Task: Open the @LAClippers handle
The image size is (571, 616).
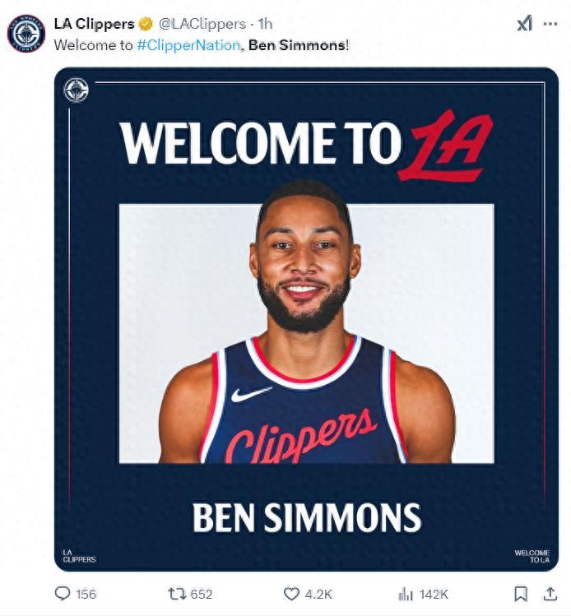Action: (202, 24)
